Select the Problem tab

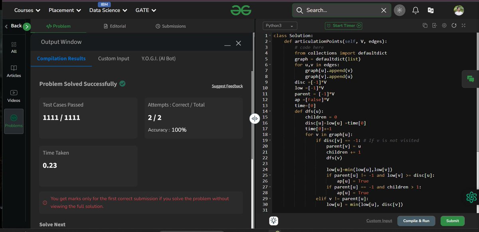pyautogui.click(x=58, y=26)
